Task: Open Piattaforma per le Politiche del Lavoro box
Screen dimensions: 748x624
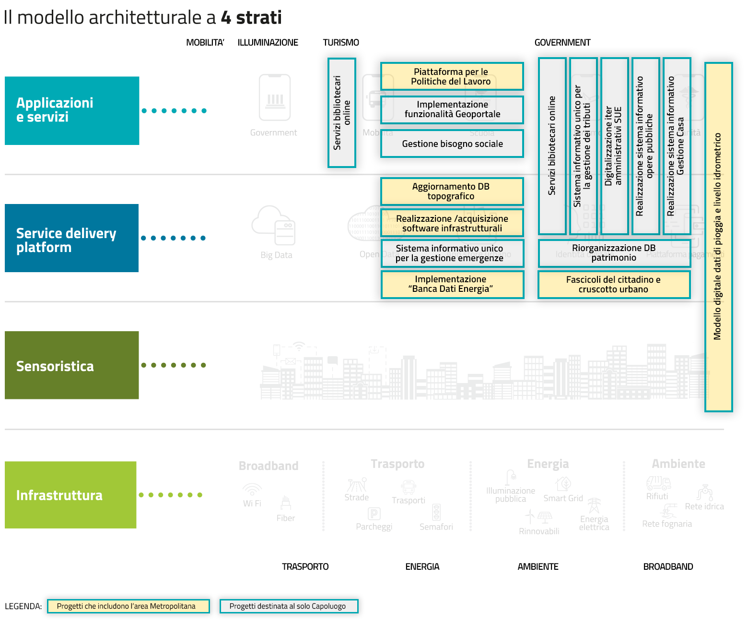Action: [452, 76]
